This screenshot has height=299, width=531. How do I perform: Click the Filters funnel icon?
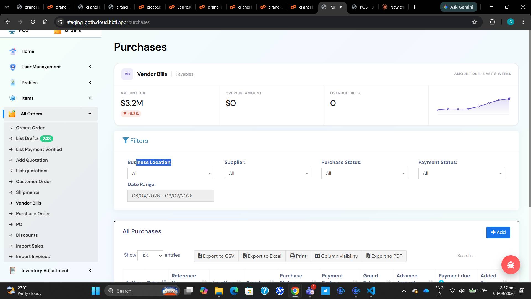[x=126, y=141]
